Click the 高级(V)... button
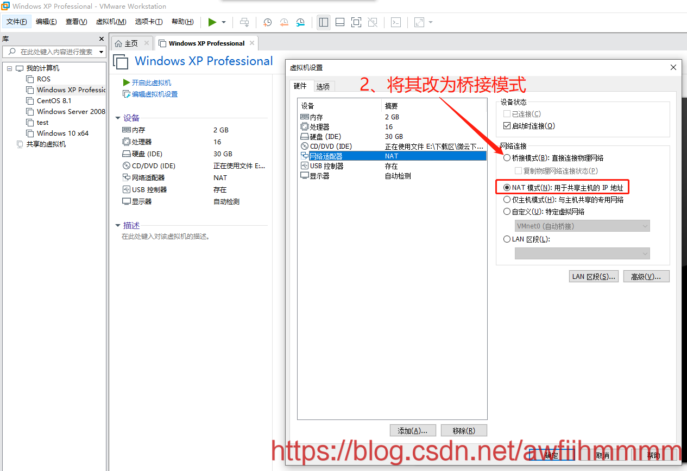 646,276
